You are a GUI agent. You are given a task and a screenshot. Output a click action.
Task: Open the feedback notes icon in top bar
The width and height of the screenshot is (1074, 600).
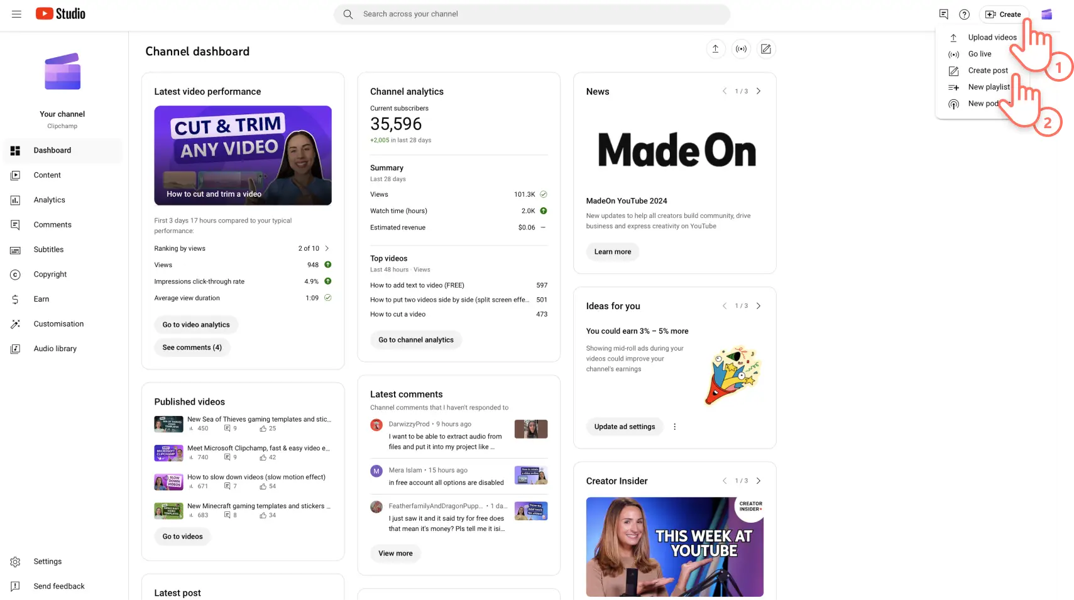(943, 14)
